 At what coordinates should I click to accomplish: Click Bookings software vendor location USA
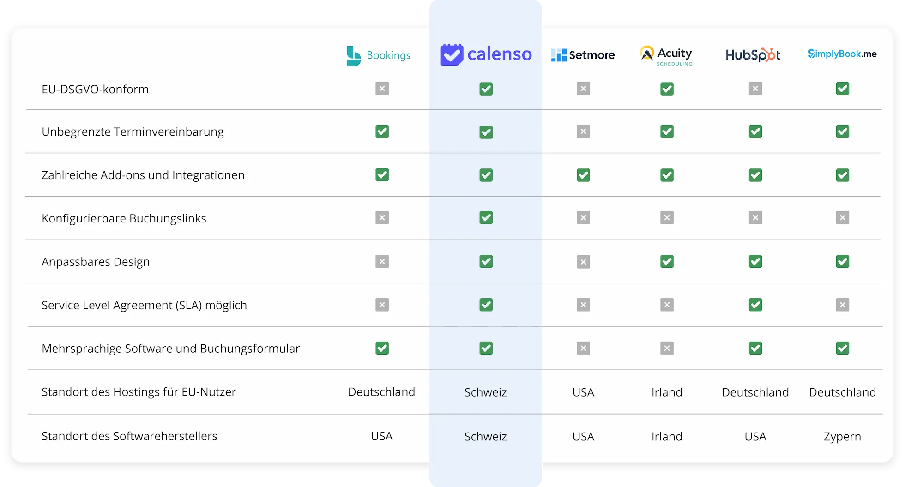381,436
